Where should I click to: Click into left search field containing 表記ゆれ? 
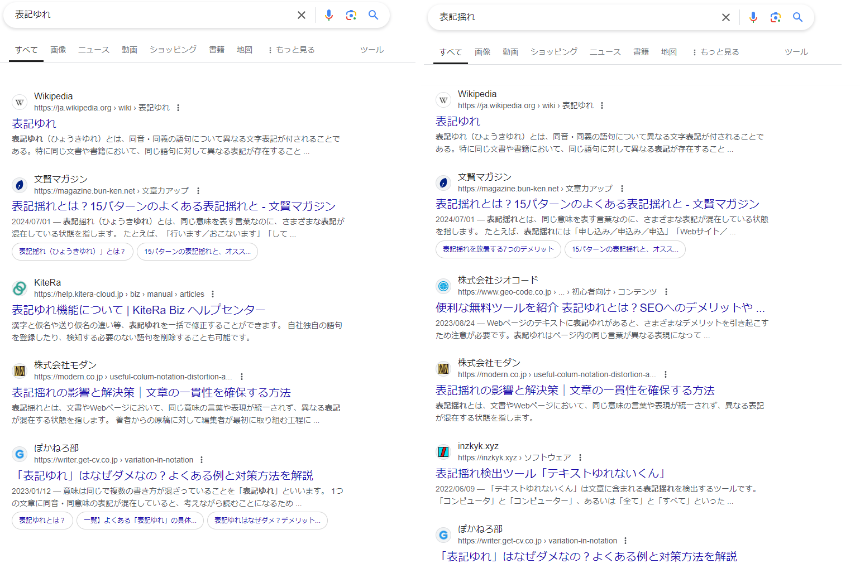point(151,15)
